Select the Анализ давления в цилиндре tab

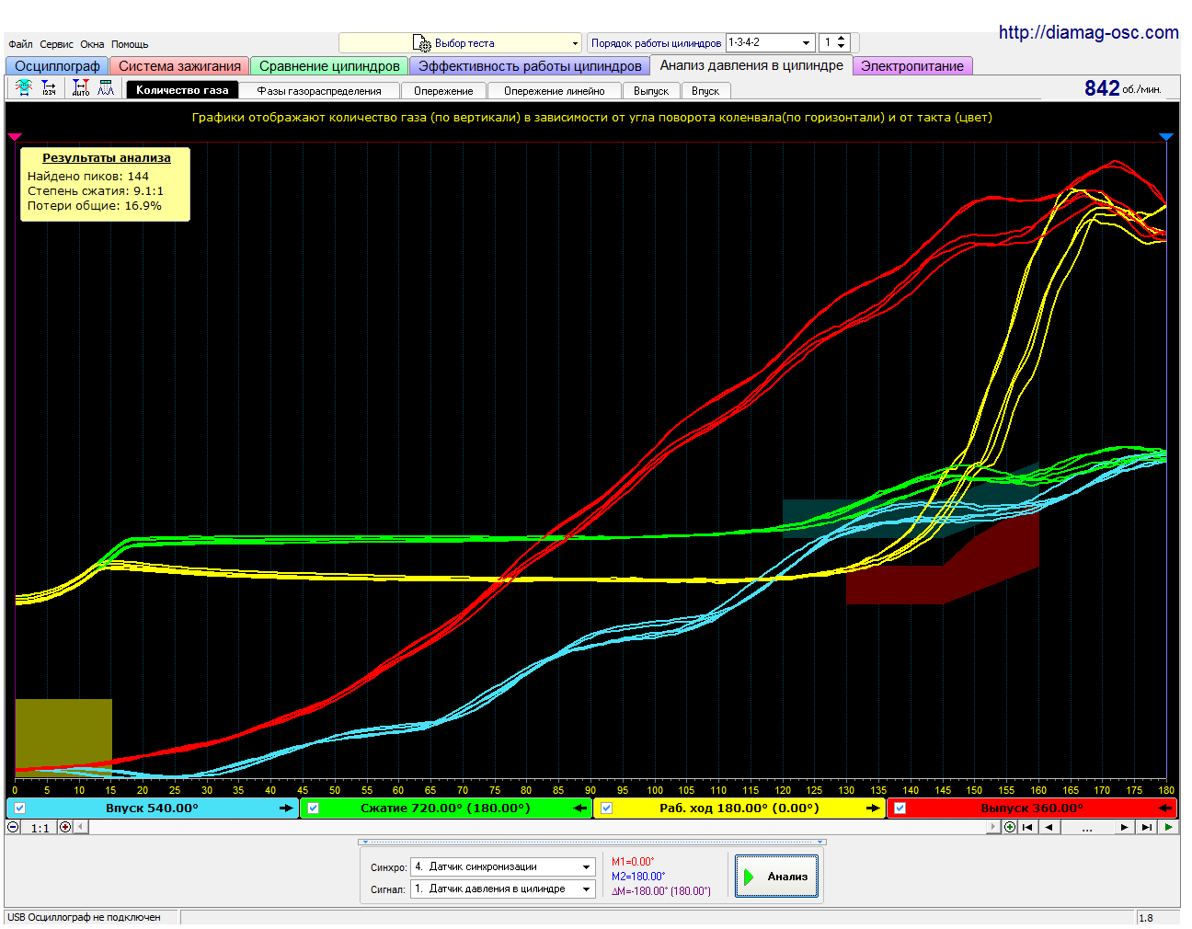pyautogui.click(x=751, y=65)
